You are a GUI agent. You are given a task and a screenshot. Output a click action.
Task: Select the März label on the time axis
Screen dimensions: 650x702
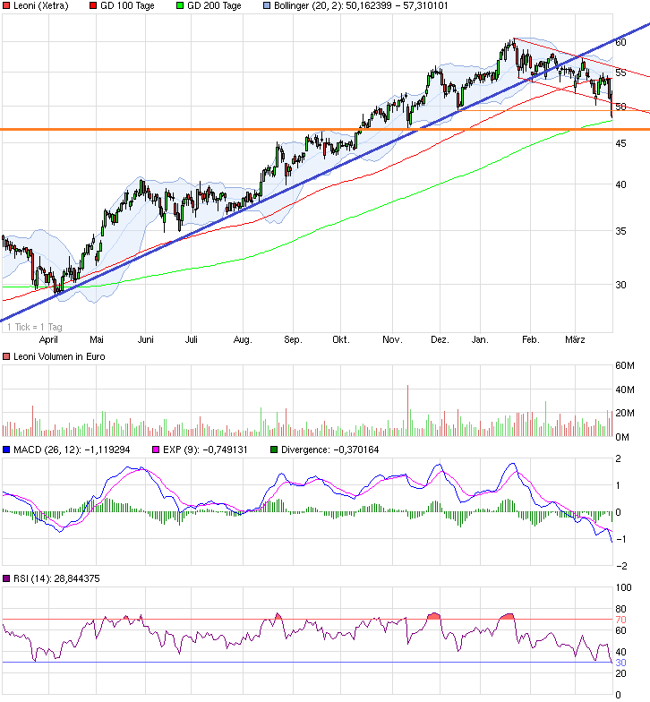(575, 340)
